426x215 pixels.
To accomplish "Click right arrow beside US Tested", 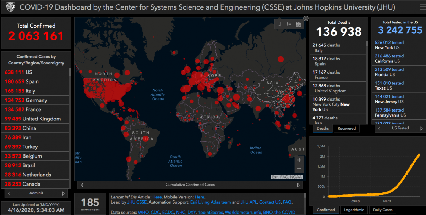I will pos(421,129).
